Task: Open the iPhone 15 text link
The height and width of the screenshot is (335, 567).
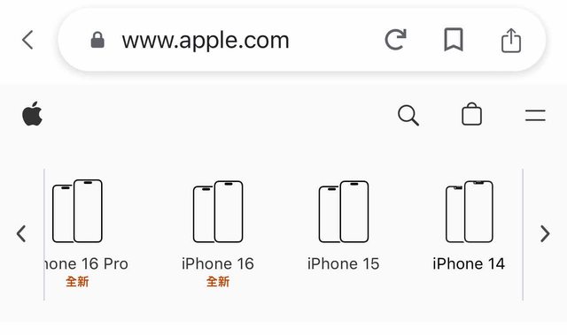Action: pos(343,264)
